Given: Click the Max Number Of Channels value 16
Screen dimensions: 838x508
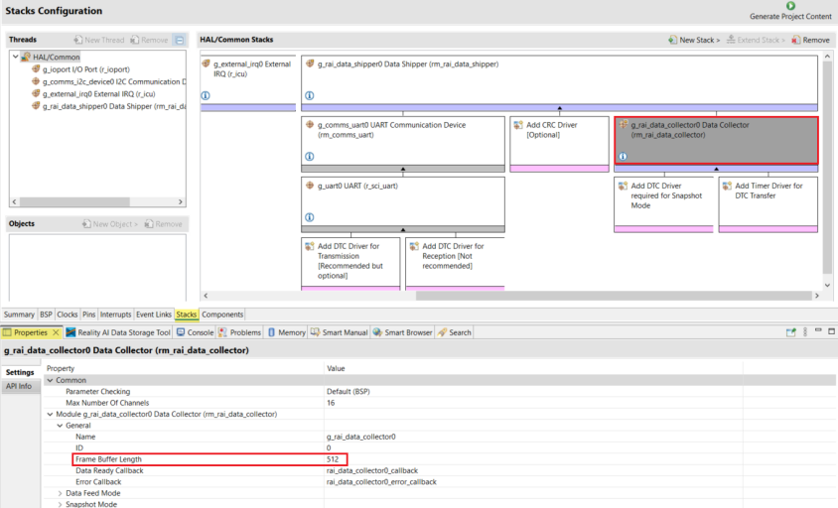Looking at the screenshot, I should [x=331, y=403].
